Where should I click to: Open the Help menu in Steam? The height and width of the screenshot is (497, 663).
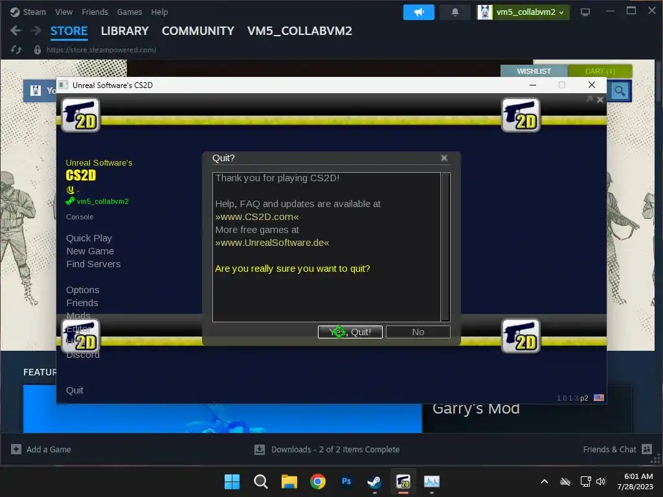coord(159,12)
